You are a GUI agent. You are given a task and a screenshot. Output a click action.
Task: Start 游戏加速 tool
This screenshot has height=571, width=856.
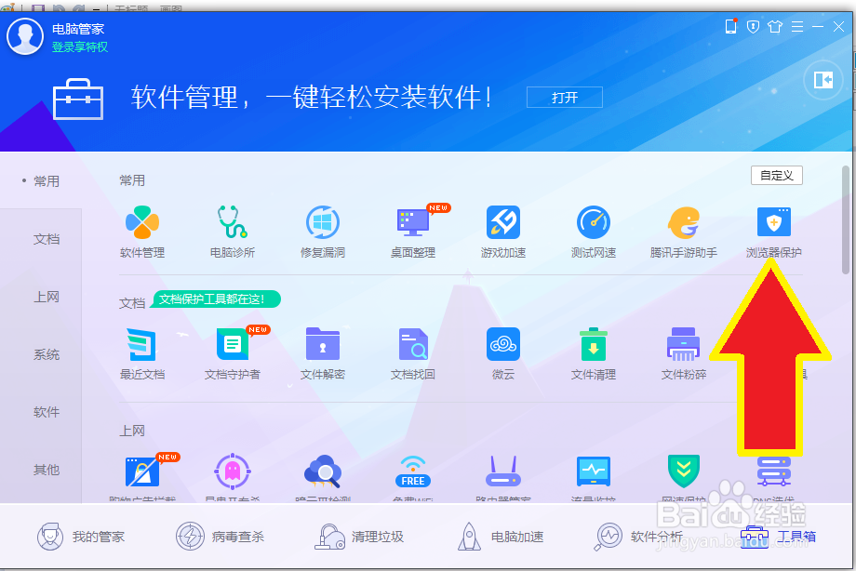[503, 231]
